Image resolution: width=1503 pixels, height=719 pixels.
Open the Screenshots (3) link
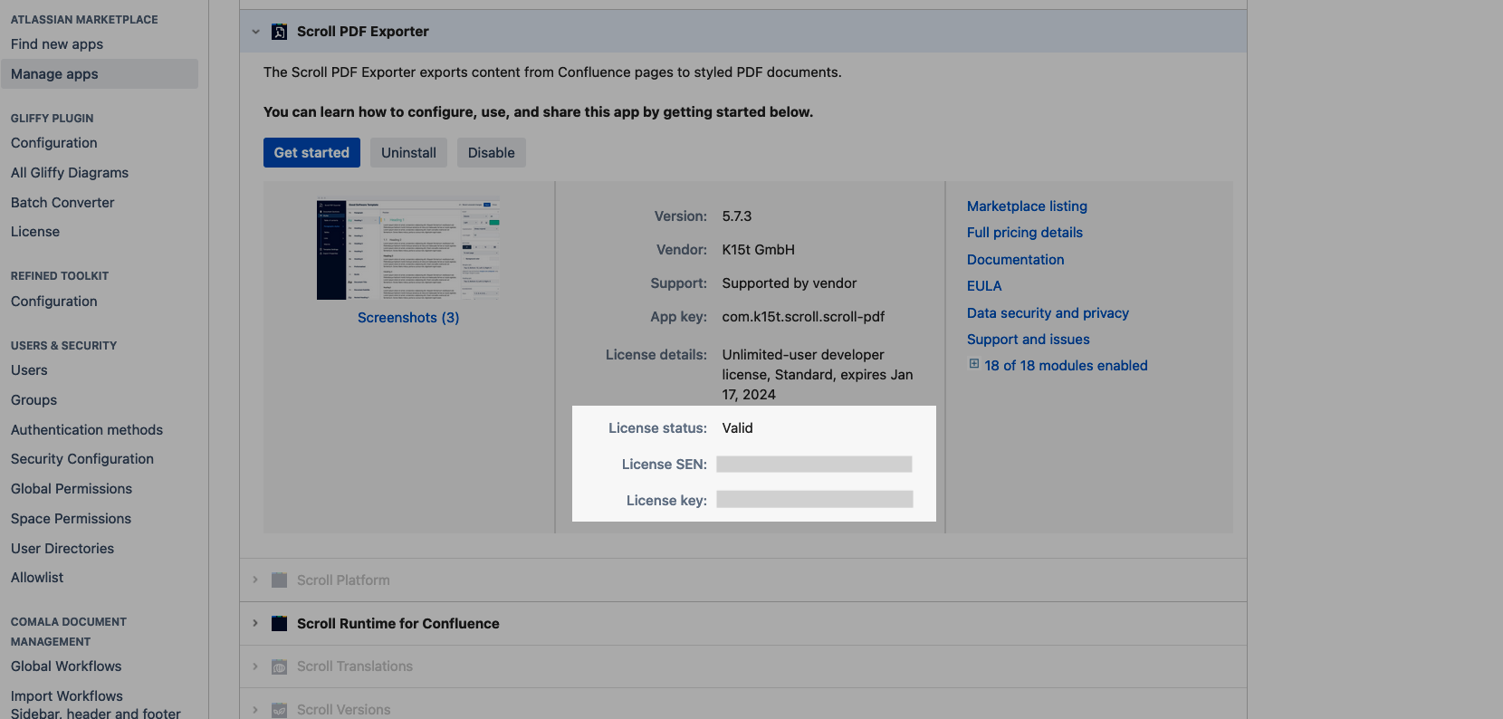pyautogui.click(x=408, y=318)
